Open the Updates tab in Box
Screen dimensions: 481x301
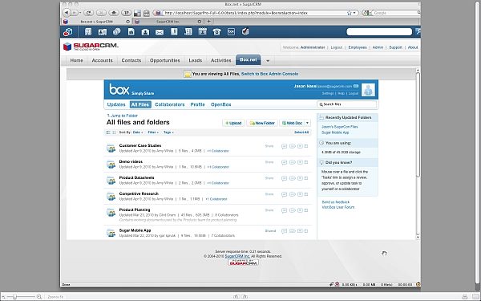116,104
